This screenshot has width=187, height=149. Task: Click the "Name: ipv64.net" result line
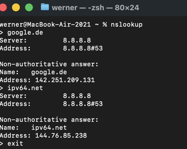pos(34,127)
